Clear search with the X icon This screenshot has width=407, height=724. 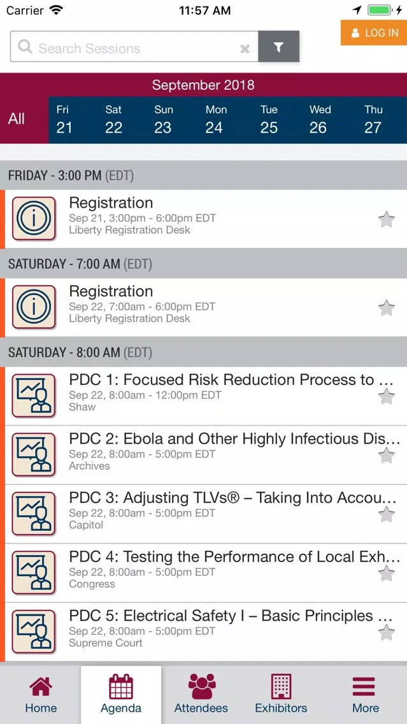(245, 49)
